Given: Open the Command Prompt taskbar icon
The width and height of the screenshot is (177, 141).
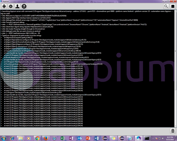Looking at the screenshot, I should pyautogui.click(x=147, y=138).
